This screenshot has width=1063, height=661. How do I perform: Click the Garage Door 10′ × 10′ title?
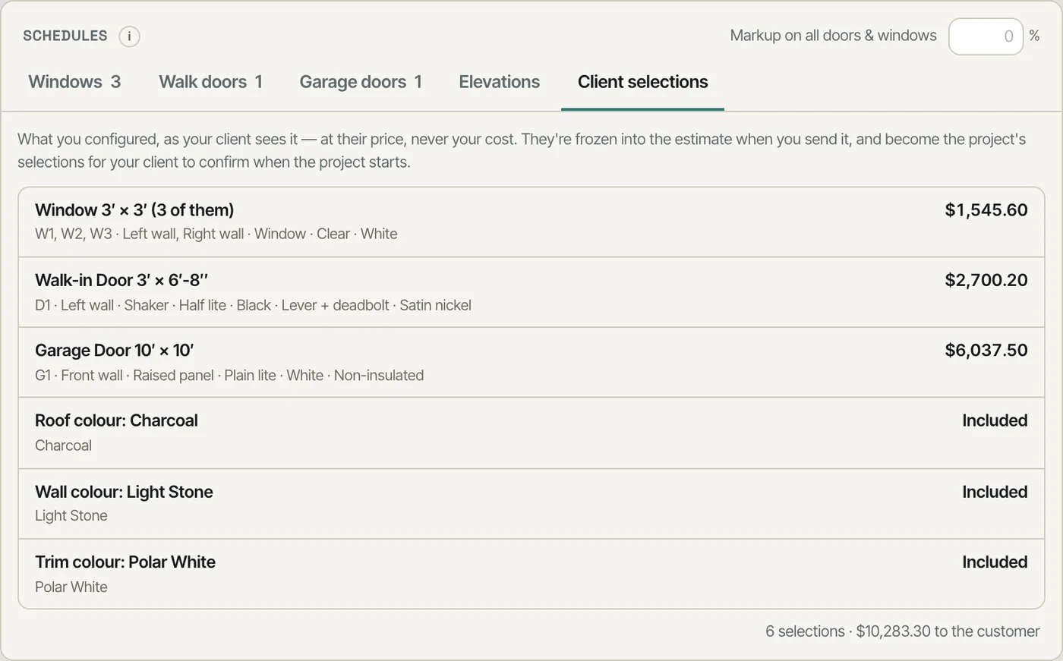pyautogui.click(x=114, y=351)
